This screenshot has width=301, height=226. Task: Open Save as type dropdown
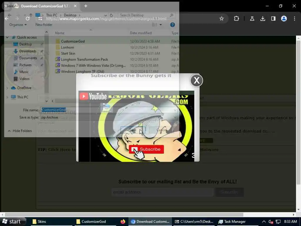(x=109, y=117)
